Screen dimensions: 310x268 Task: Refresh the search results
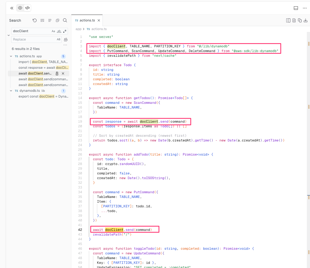point(35,20)
